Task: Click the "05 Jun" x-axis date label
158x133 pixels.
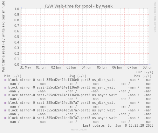Action: click(102, 67)
